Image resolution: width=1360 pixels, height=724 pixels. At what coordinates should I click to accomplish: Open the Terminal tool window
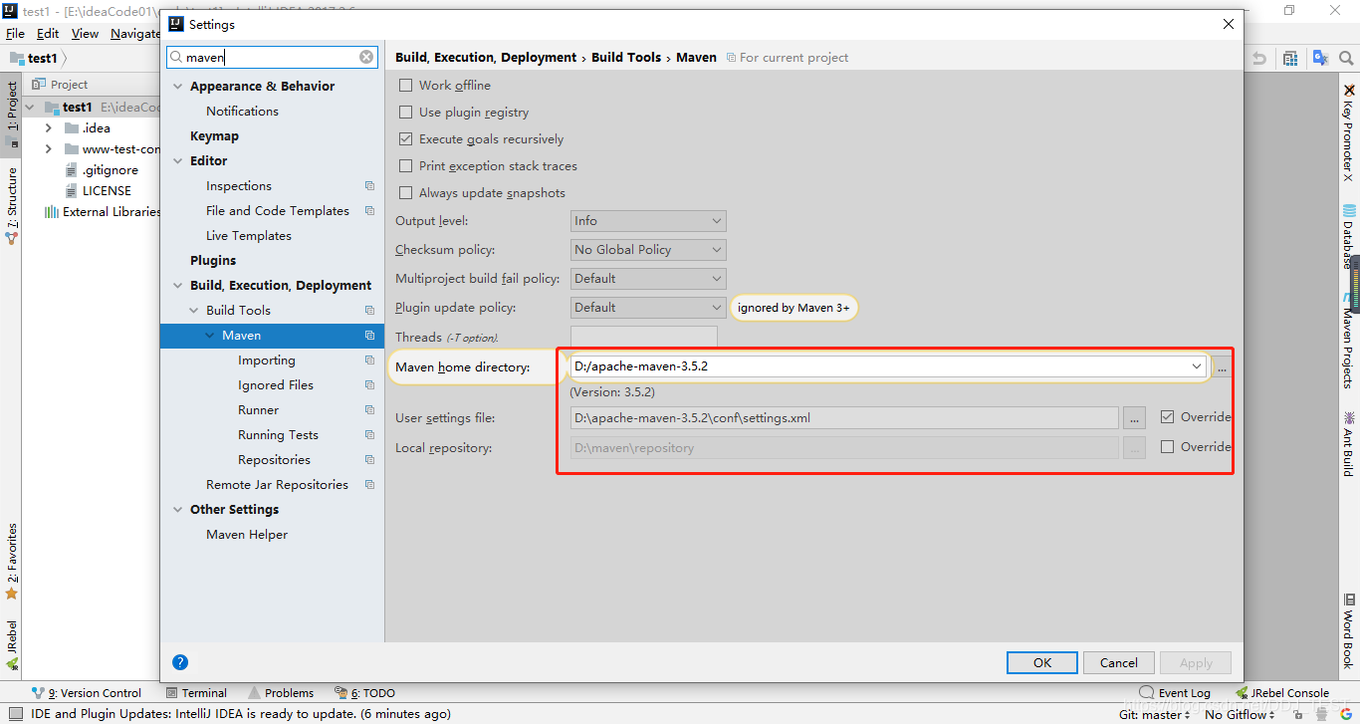[196, 693]
